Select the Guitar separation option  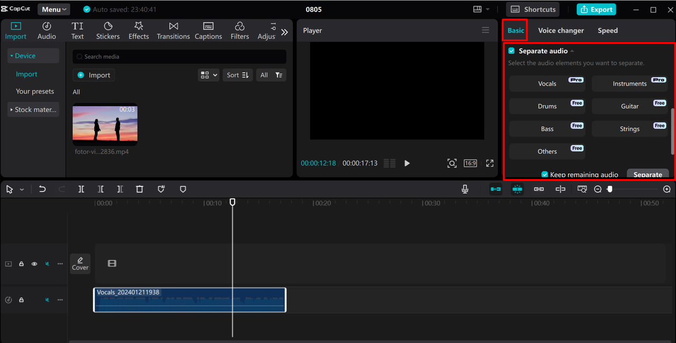tap(630, 106)
